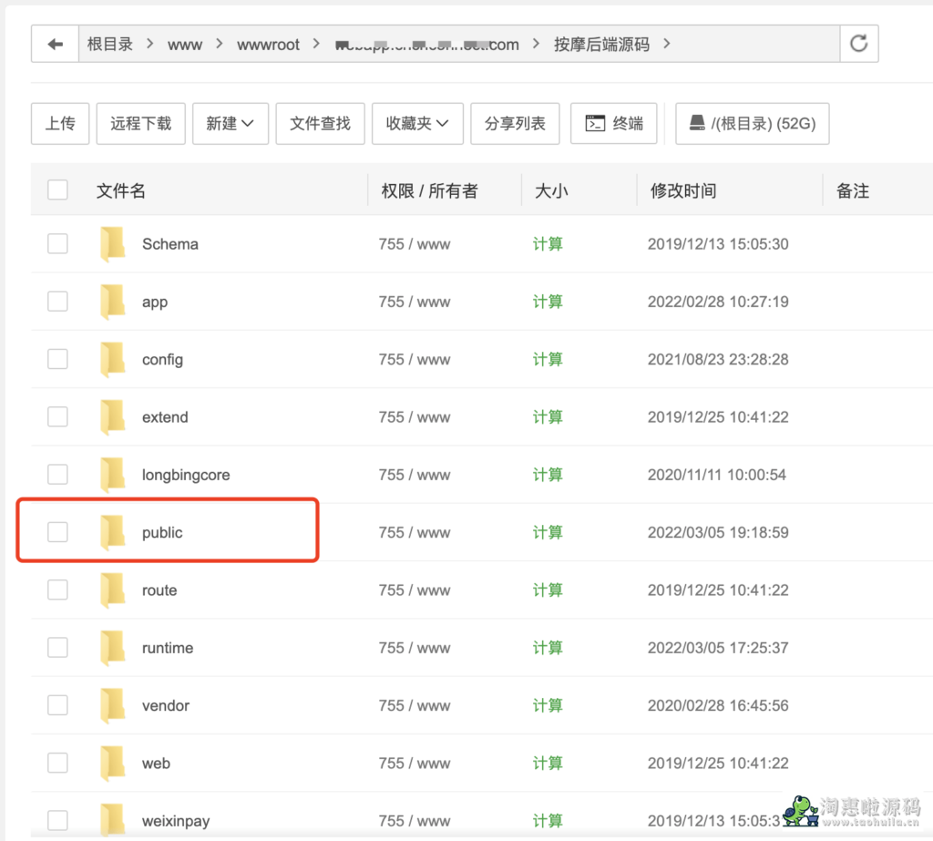Click 计算 size link for config
933x841 pixels.
548,360
